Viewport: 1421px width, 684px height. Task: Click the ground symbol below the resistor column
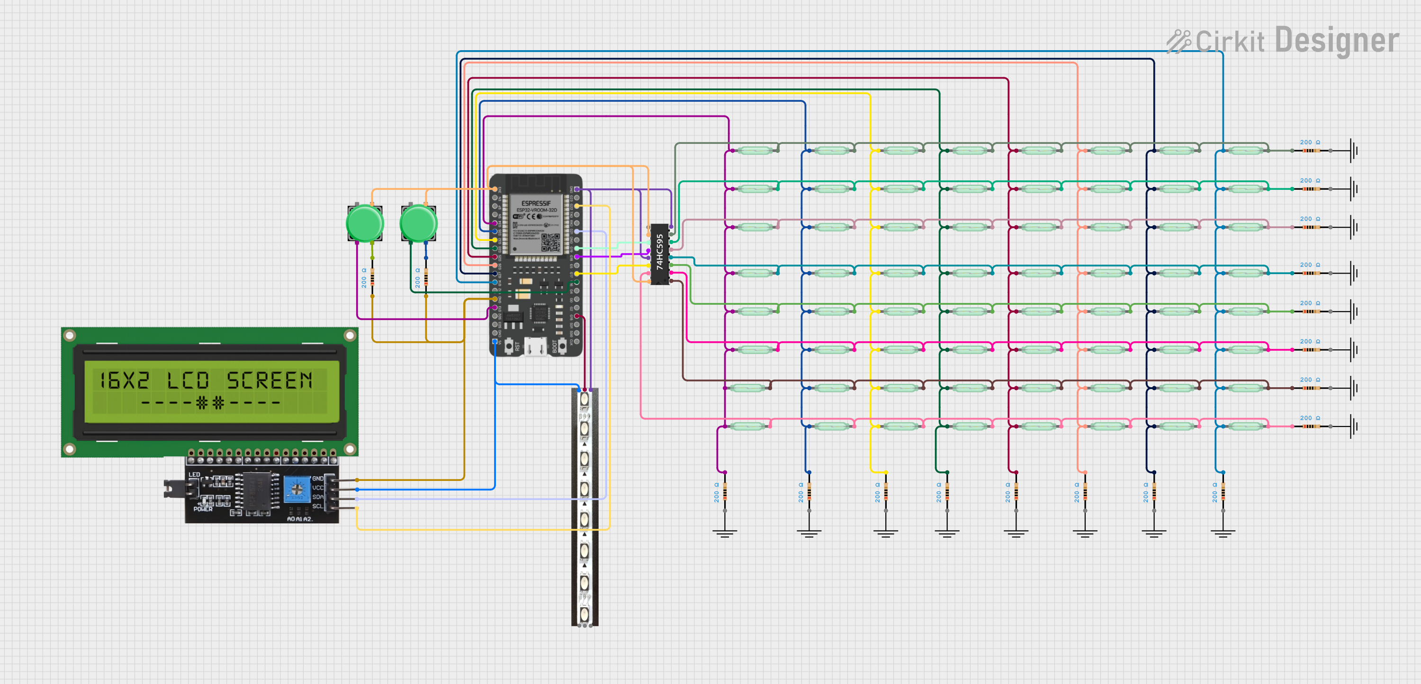725,532
